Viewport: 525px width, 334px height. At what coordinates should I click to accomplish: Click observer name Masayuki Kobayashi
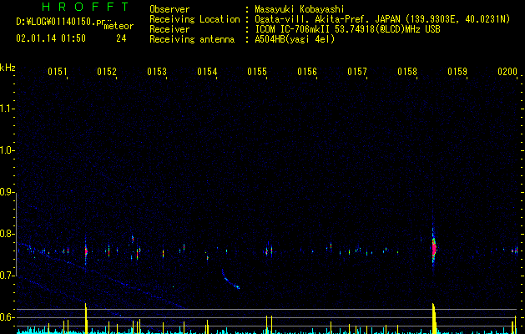pos(300,9)
